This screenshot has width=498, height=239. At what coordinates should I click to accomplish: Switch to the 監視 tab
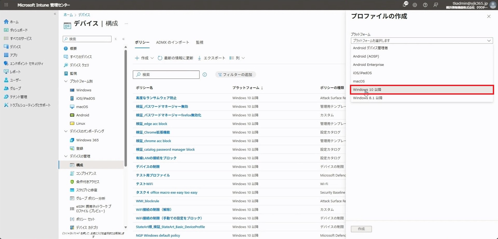pyautogui.click(x=199, y=43)
